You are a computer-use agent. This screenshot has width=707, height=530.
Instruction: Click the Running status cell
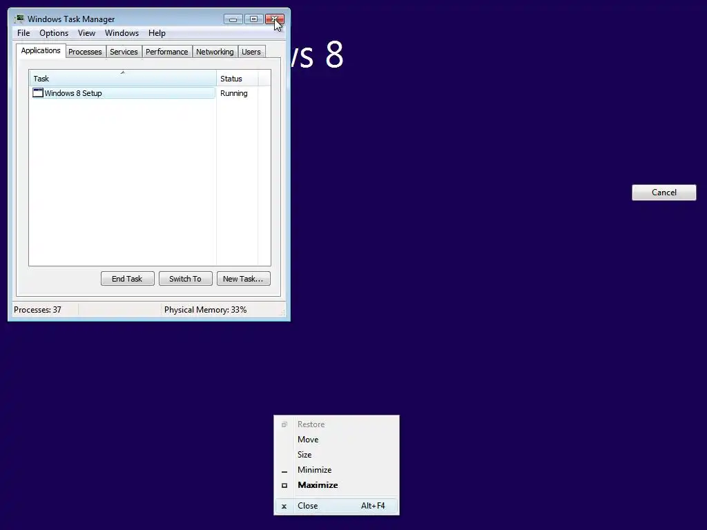[x=233, y=93]
